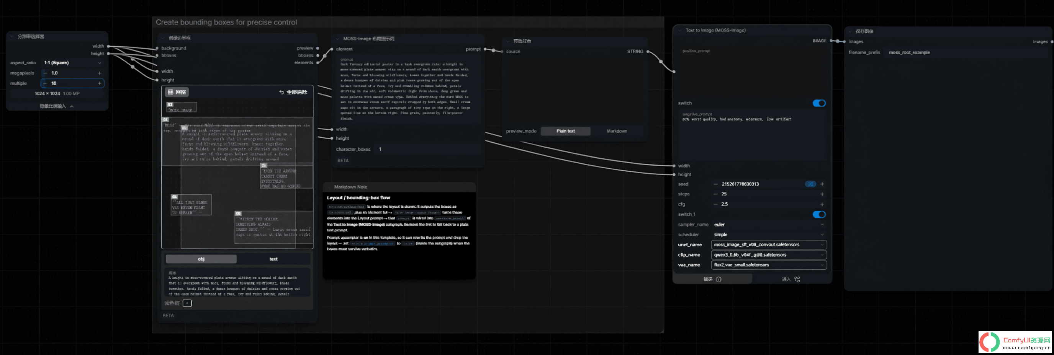Click the randomize seed shuffle icon
This screenshot has width=1054, height=355.
(x=810, y=184)
